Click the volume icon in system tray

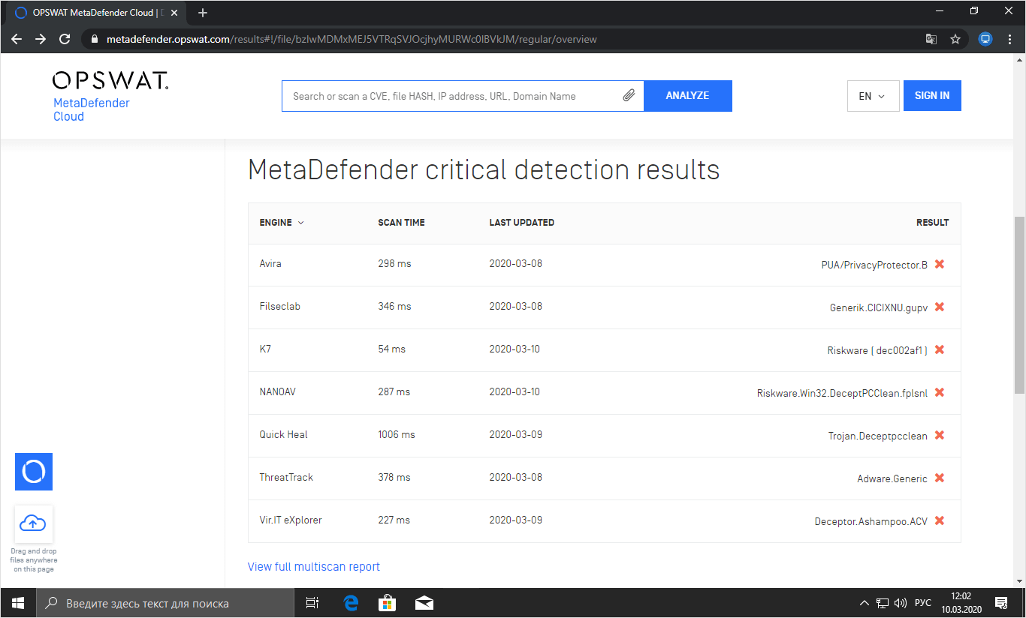pos(901,603)
